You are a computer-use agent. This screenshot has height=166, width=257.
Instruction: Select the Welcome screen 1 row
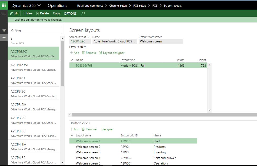click(133, 141)
